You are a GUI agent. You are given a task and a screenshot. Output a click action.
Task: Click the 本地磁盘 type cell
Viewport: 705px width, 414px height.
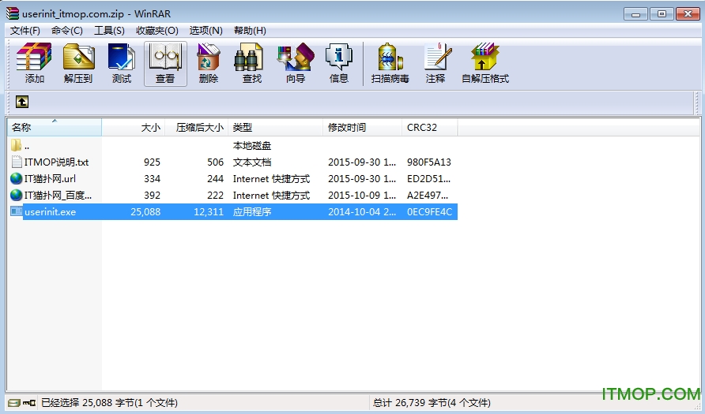pyautogui.click(x=252, y=145)
